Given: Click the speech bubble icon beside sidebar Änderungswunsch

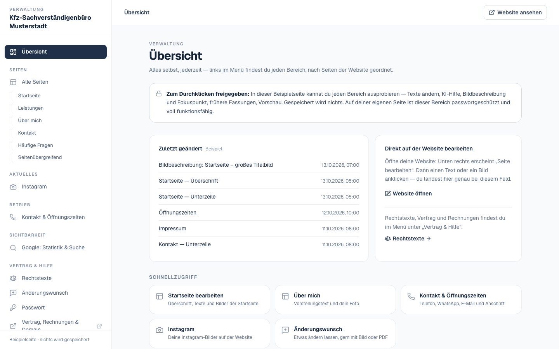Looking at the screenshot, I should (13, 293).
